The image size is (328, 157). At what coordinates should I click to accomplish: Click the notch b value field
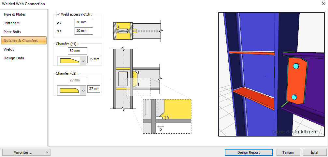(84, 22)
